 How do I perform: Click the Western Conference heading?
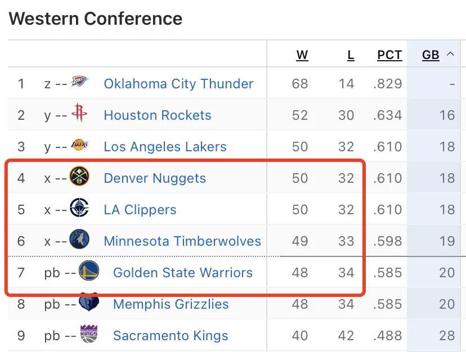click(x=96, y=19)
